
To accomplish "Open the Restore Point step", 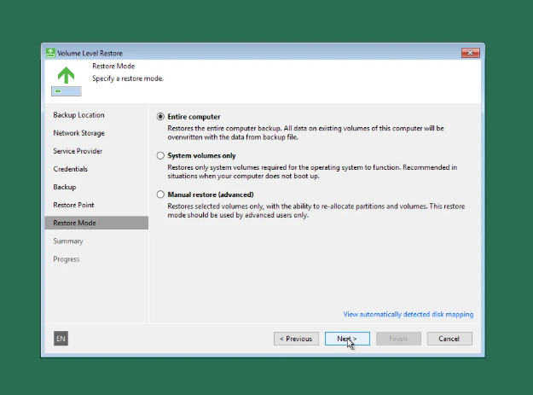I will point(73,205).
